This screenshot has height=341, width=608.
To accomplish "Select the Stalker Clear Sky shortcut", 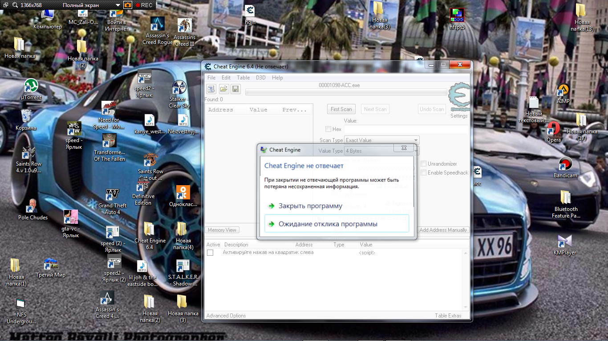I will pyautogui.click(x=179, y=94).
